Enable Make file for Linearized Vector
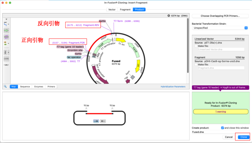Viewport: 252px width, 143px height. (x=196, y=46)
